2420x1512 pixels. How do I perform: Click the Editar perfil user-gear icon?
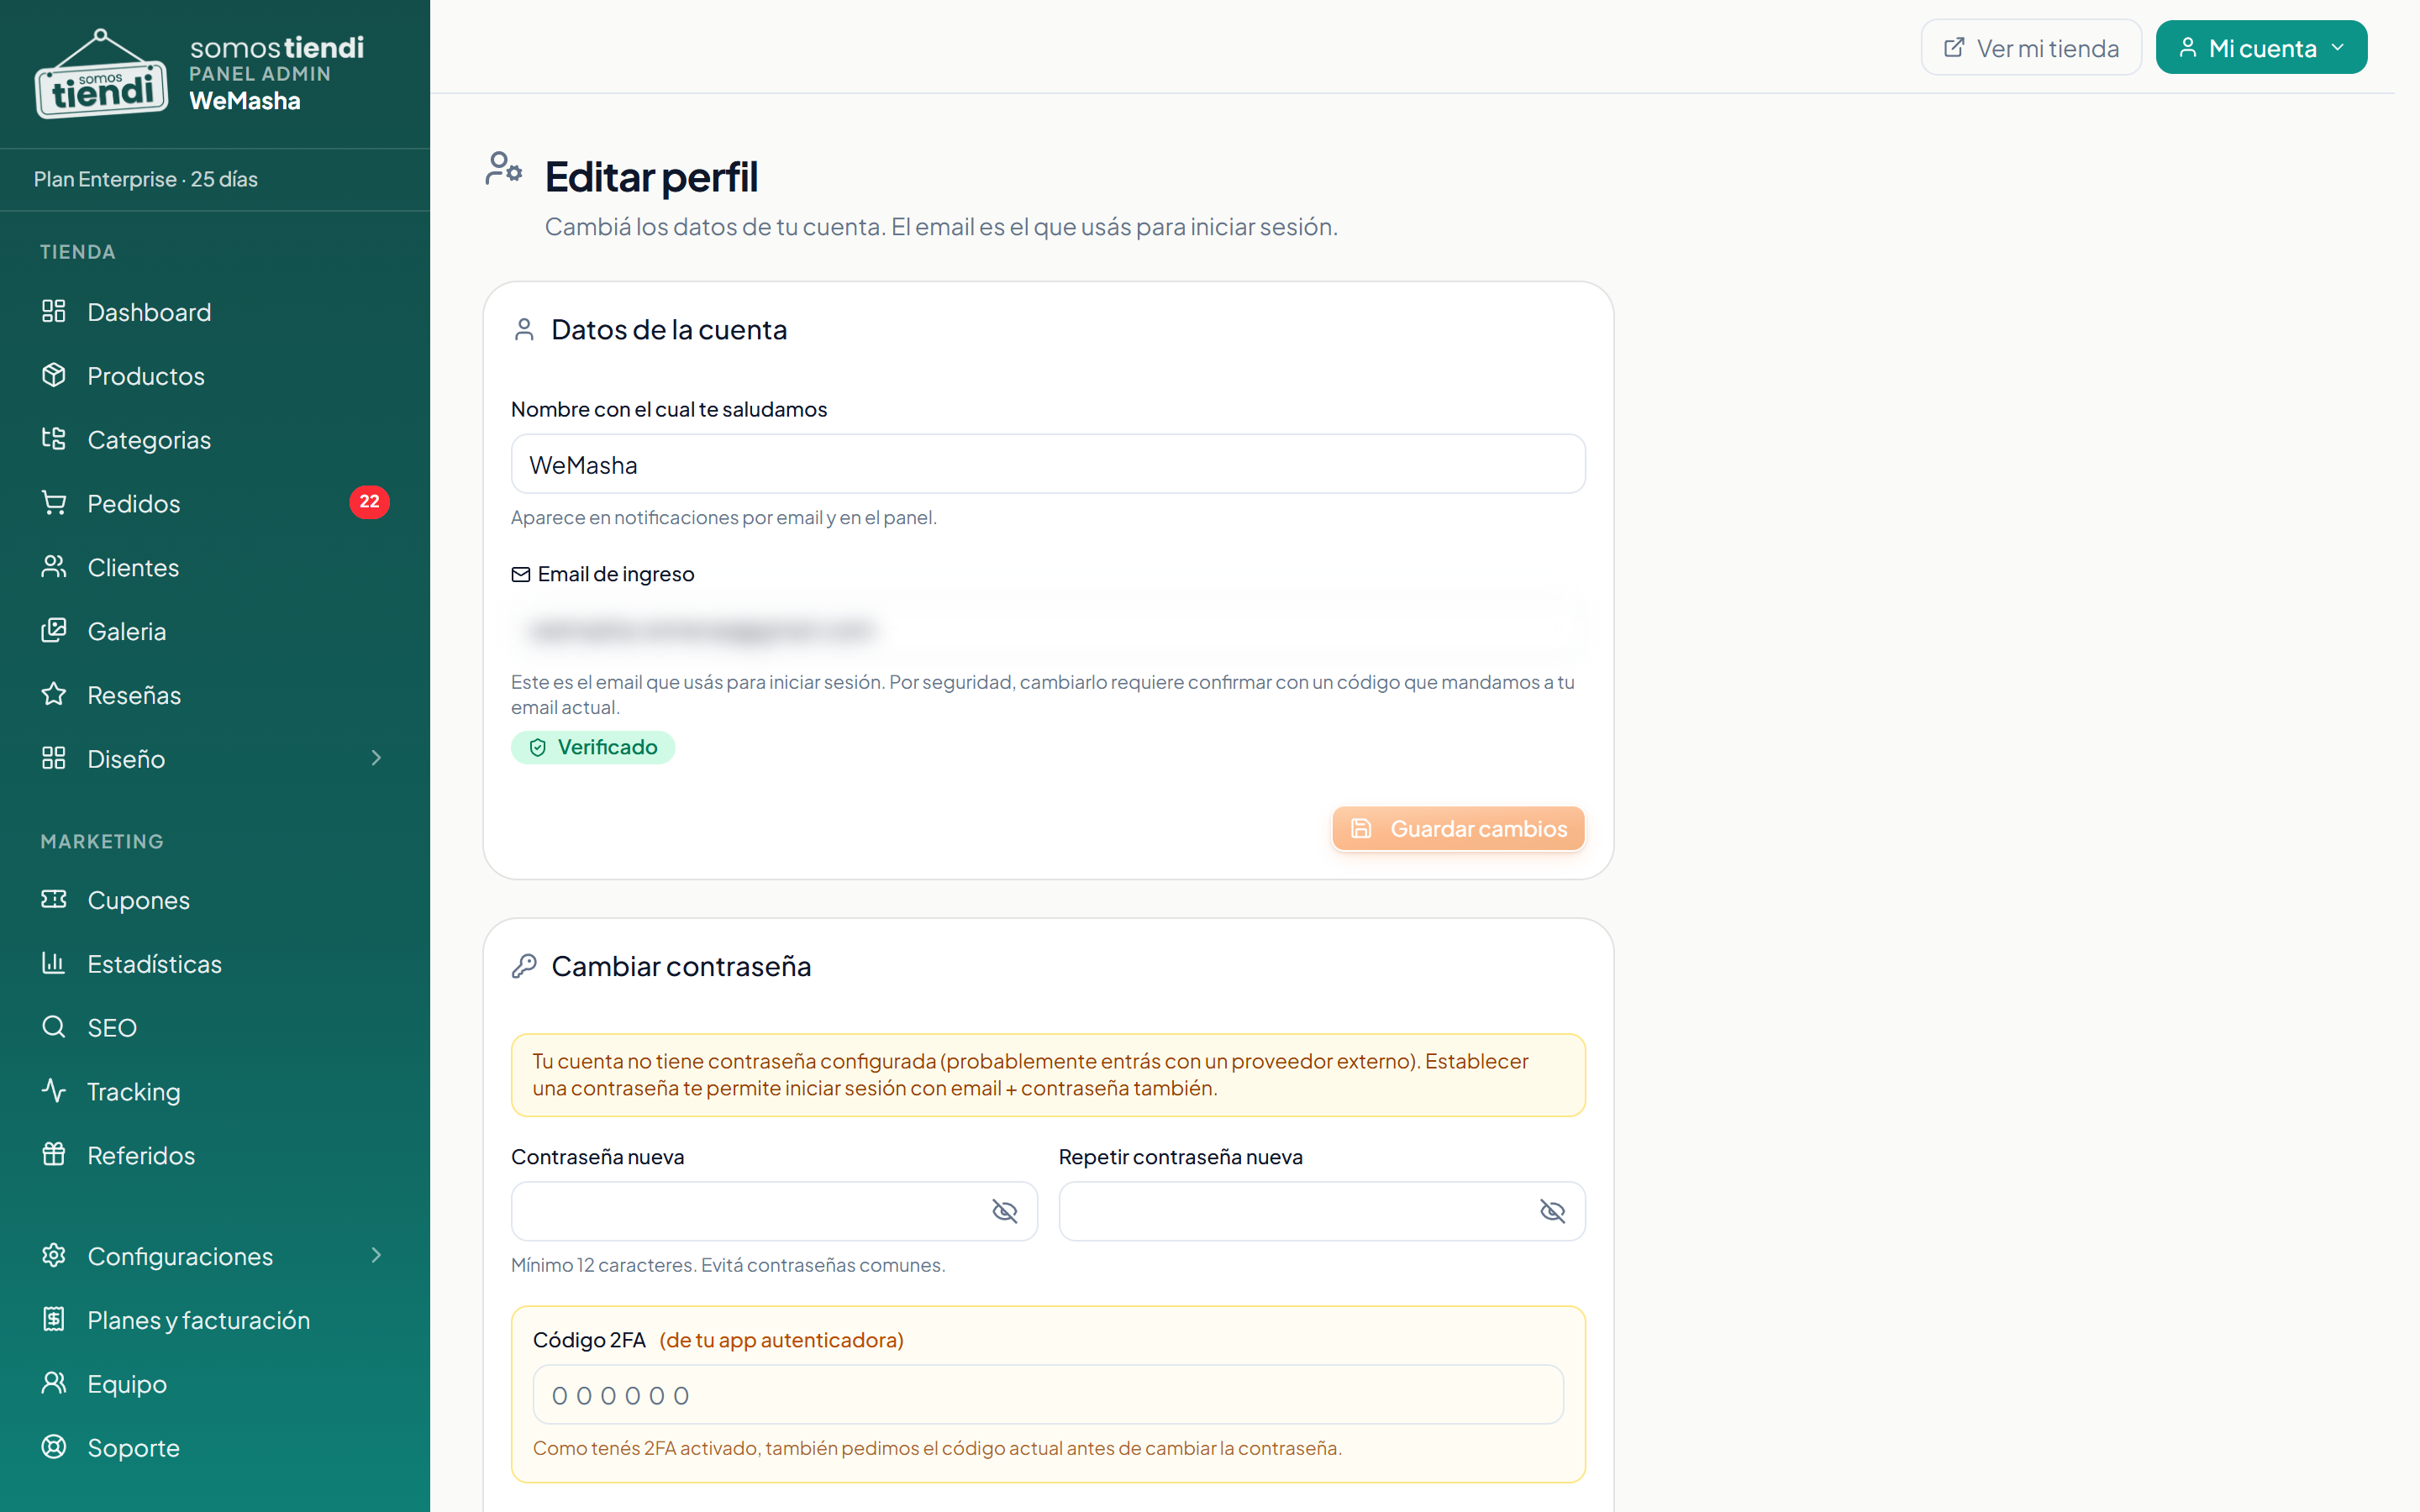point(503,168)
